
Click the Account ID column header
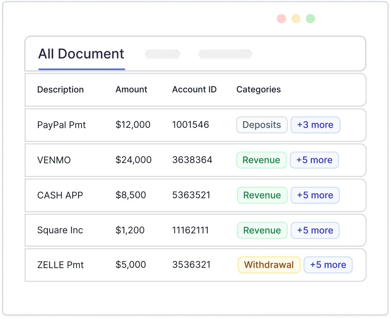[194, 89]
